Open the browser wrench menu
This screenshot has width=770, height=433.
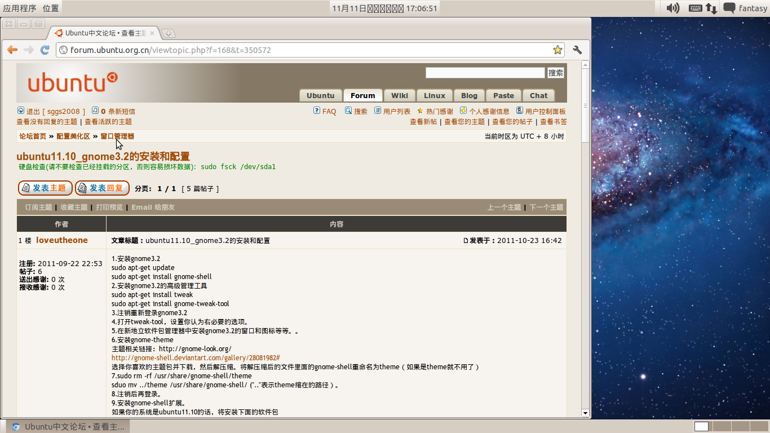577,50
